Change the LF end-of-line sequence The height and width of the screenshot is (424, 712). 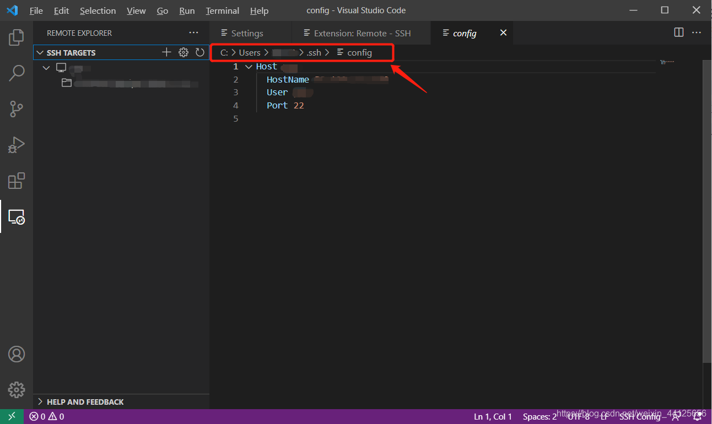pyautogui.click(x=605, y=417)
